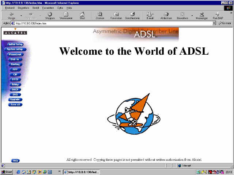Click the system tray clock
Image resolution: width=234 pixels, height=175 pixels.
pos(229,172)
